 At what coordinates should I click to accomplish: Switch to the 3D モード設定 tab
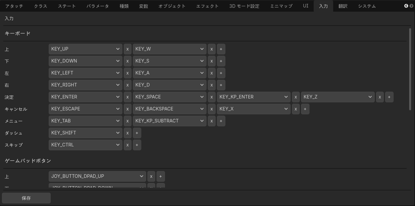[x=245, y=6]
